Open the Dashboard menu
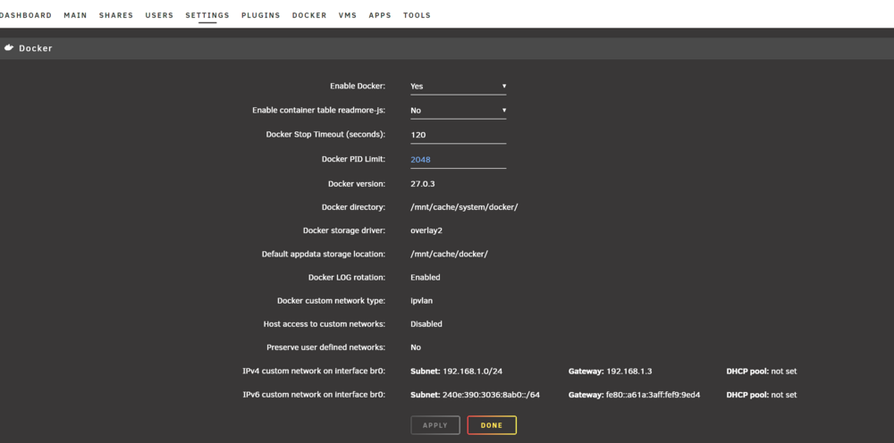 click(25, 15)
